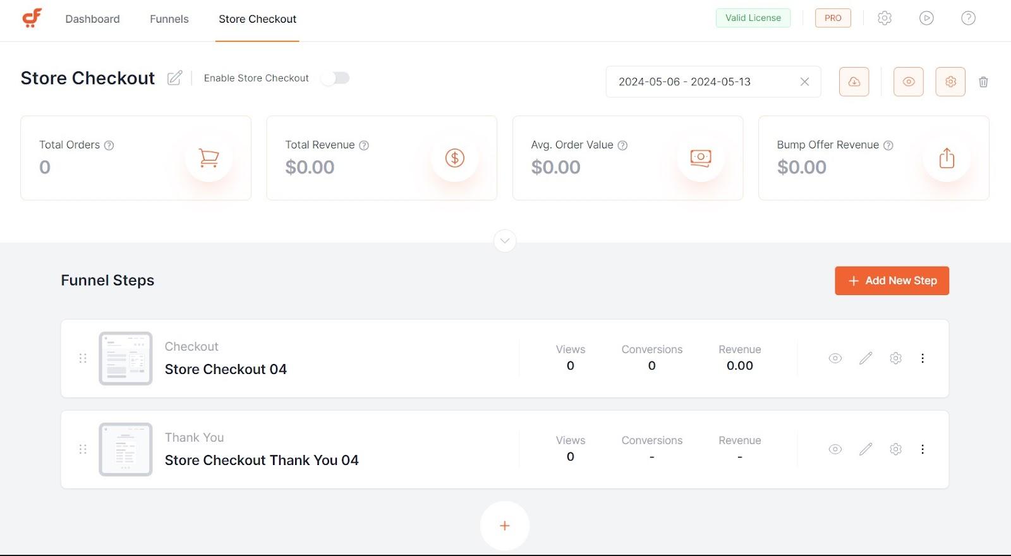This screenshot has height=556, width=1011.
Task: Edit Thank You 04 step with pencil icon
Action: coord(866,449)
